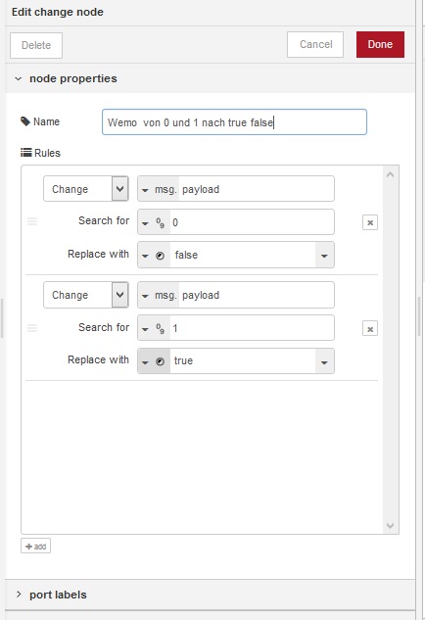Open number type selector for Search for 0
Viewport: 425px width, 620px height.
click(154, 222)
